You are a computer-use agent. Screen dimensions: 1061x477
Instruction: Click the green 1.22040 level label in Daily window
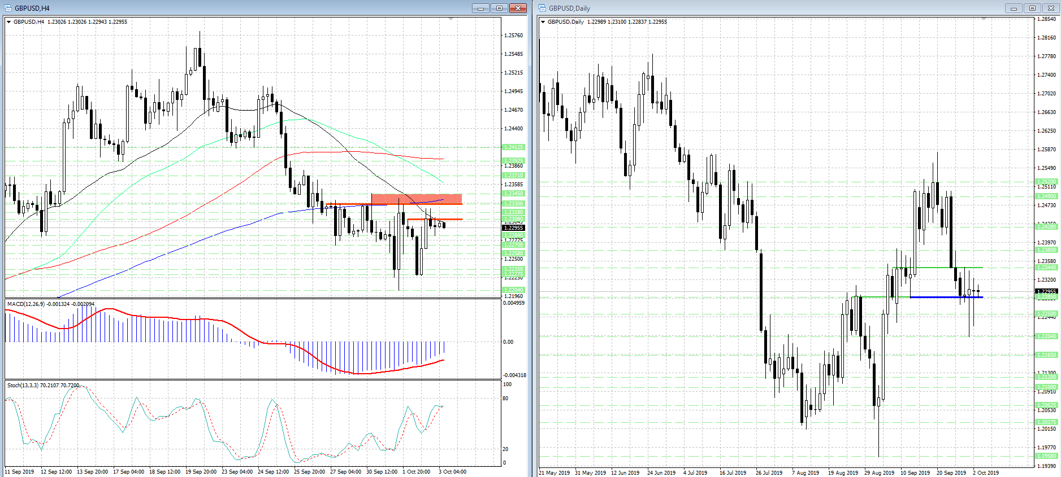pos(1046,336)
